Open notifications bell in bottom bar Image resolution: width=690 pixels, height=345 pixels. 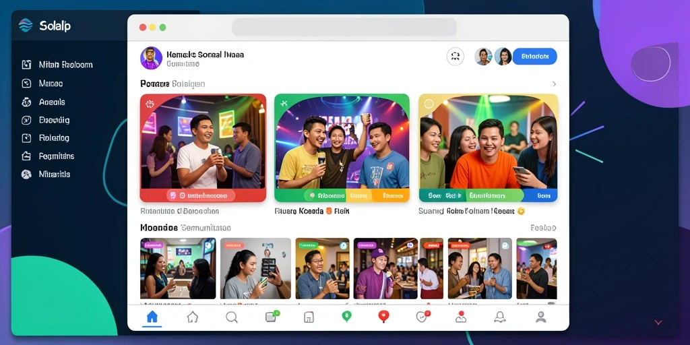pyautogui.click(x=499, y=317)
